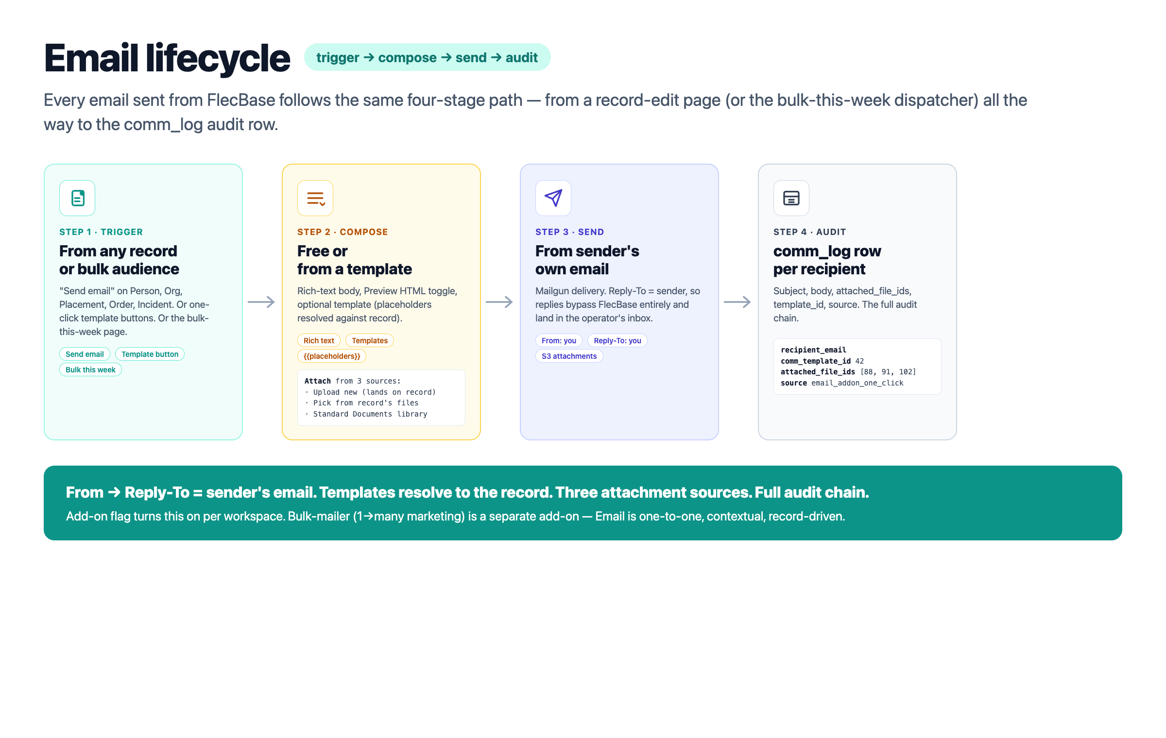The width and height of the screenshot is (1166, 738).
Task: Click the 'comm_log row per recipient' title
Action: pos(827,260)
